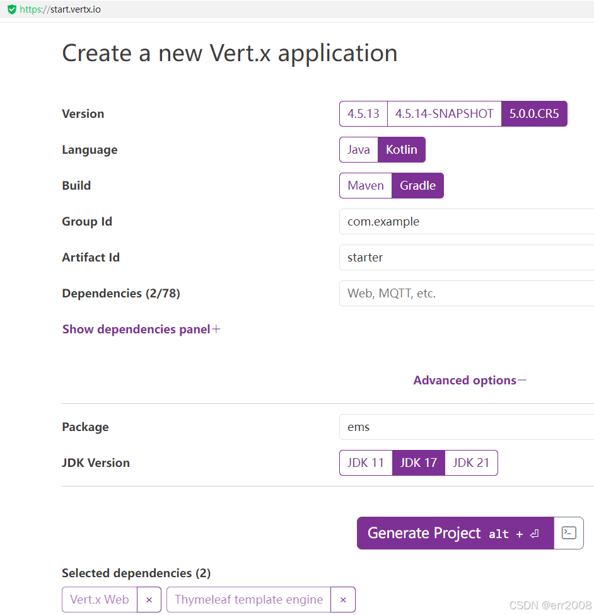Select version 4.5.14-SNAPSHOT
Image resolution: width=594 pixels, height=615 pixels.
[x=444, y=114]
